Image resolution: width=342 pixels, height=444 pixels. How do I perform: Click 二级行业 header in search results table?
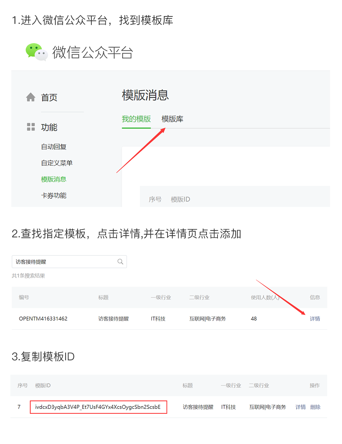(x=199, y=297)
